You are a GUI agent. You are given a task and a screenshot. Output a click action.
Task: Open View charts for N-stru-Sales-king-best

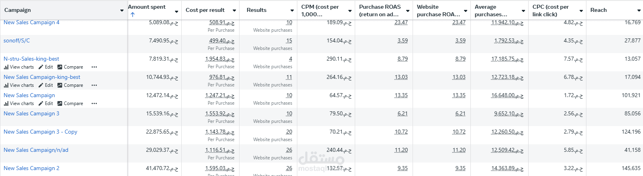(19, 67)
